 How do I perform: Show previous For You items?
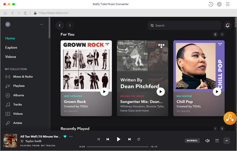pyautogui.click(x=215, y=34)
